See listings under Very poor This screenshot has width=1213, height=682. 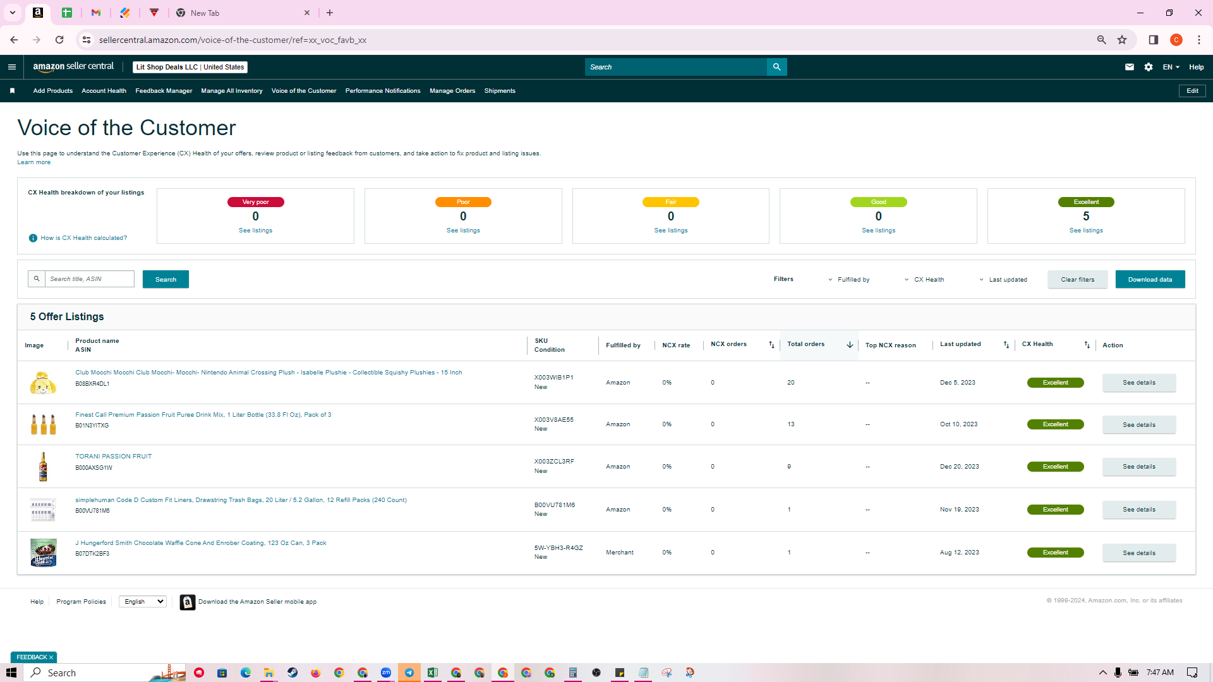[x=256, y=230]
